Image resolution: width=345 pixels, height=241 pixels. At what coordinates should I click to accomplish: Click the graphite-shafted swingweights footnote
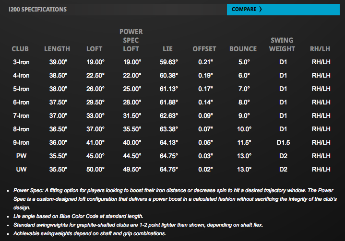tap(138, 225)
